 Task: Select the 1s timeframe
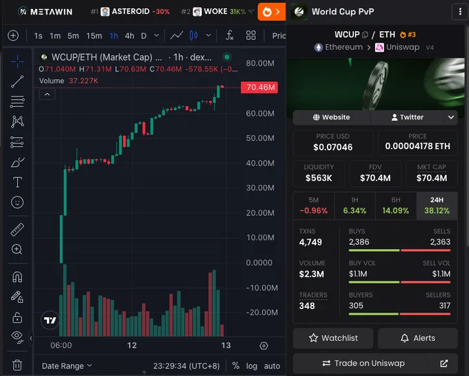(38, 36)
